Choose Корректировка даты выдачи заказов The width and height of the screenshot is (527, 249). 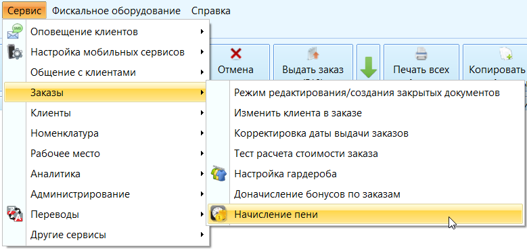click(x=365, y=133)
